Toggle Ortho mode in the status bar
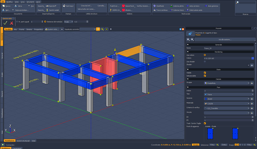This screenshot has width=257, height=149. coord(224,145)
